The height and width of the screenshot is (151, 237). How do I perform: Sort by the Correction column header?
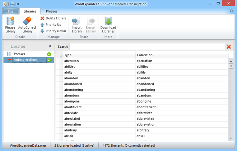point(182,55)
